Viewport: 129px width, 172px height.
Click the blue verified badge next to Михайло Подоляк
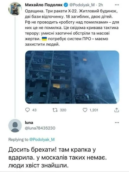click(x=66, y=5)
